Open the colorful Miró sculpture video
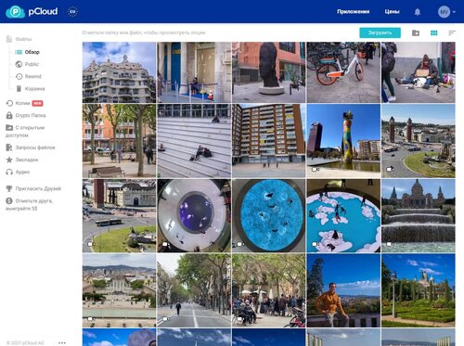The height and width of the screenshot is (346, 464). (x=343, y=141)
